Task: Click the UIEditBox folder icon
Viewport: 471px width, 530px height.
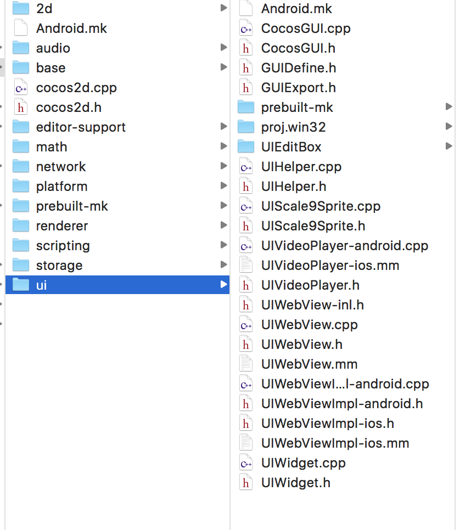Action: [246, 146]
